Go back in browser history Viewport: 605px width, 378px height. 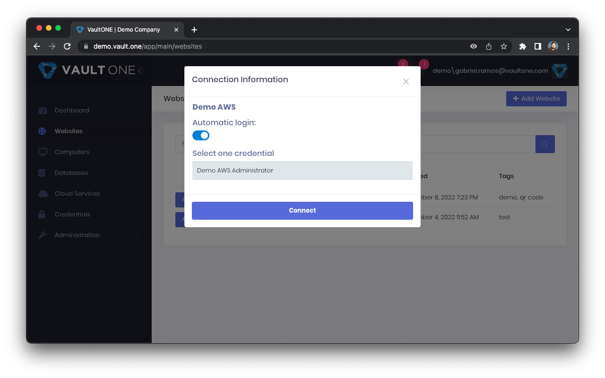[37, 46]
